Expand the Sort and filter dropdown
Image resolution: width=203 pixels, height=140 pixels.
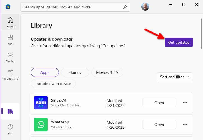pyautogui.click(x=175, y=77)
